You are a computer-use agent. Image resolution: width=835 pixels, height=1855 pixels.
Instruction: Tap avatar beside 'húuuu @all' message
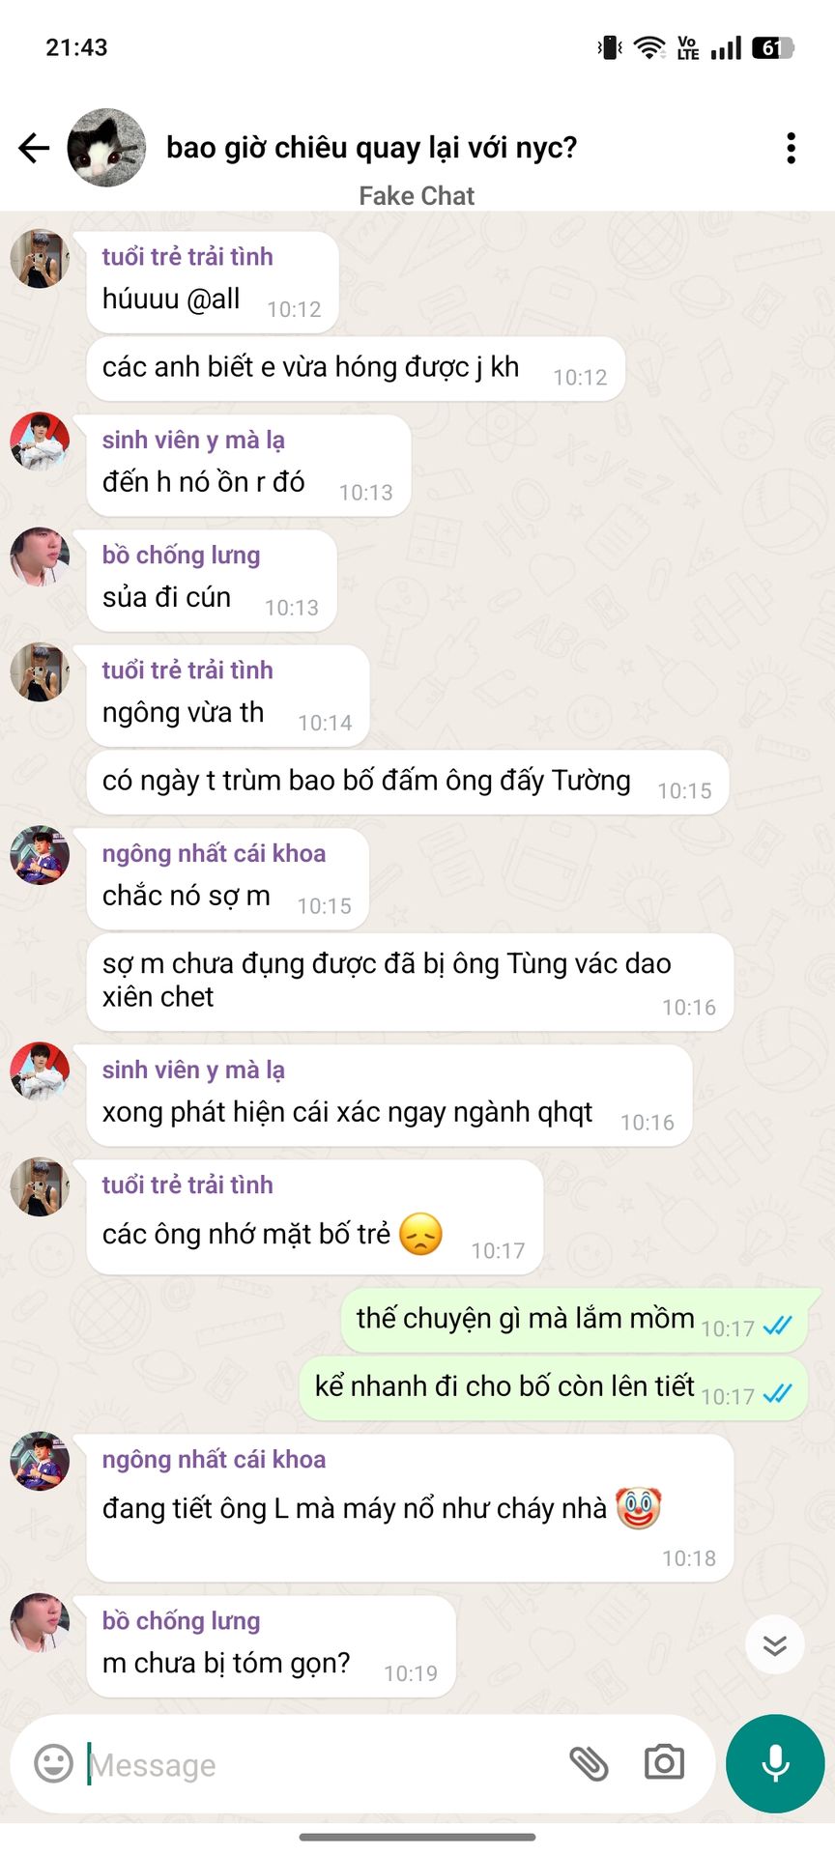tap(40, 259)
